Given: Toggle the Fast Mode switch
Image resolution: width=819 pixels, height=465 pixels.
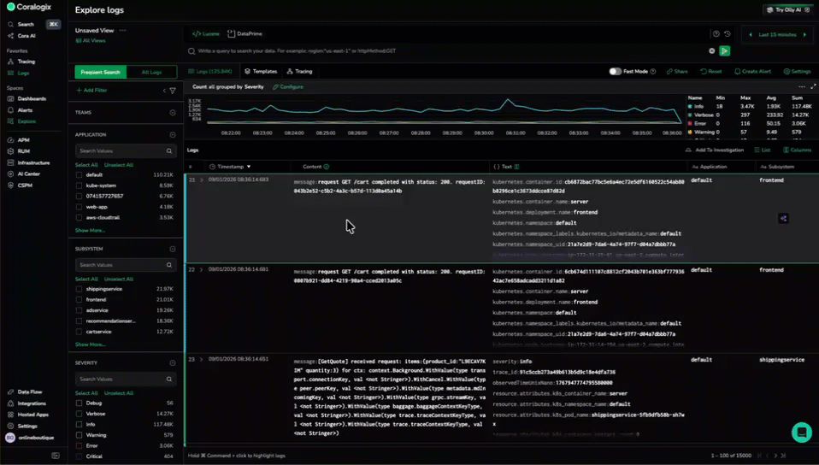Looking at the screenshot, I should [615, 72].
